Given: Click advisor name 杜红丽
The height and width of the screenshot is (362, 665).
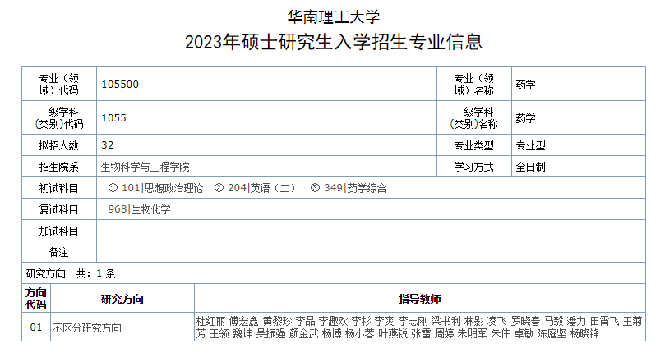Looking at the screenshot, I should [210, 321].
